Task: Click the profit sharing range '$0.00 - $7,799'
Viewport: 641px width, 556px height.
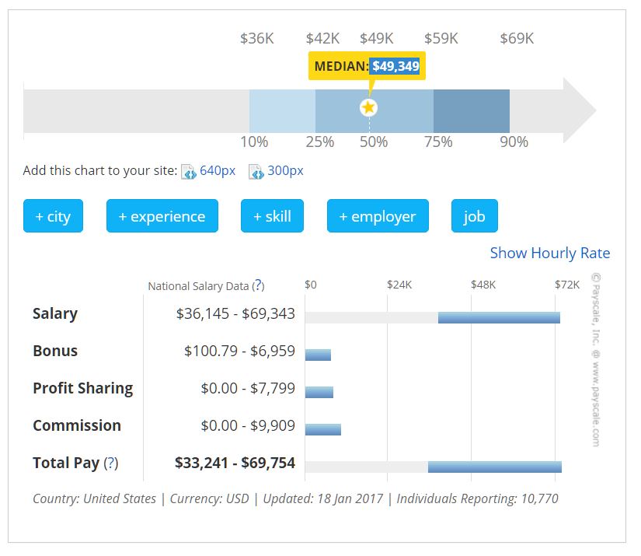Action: point(248,388)
